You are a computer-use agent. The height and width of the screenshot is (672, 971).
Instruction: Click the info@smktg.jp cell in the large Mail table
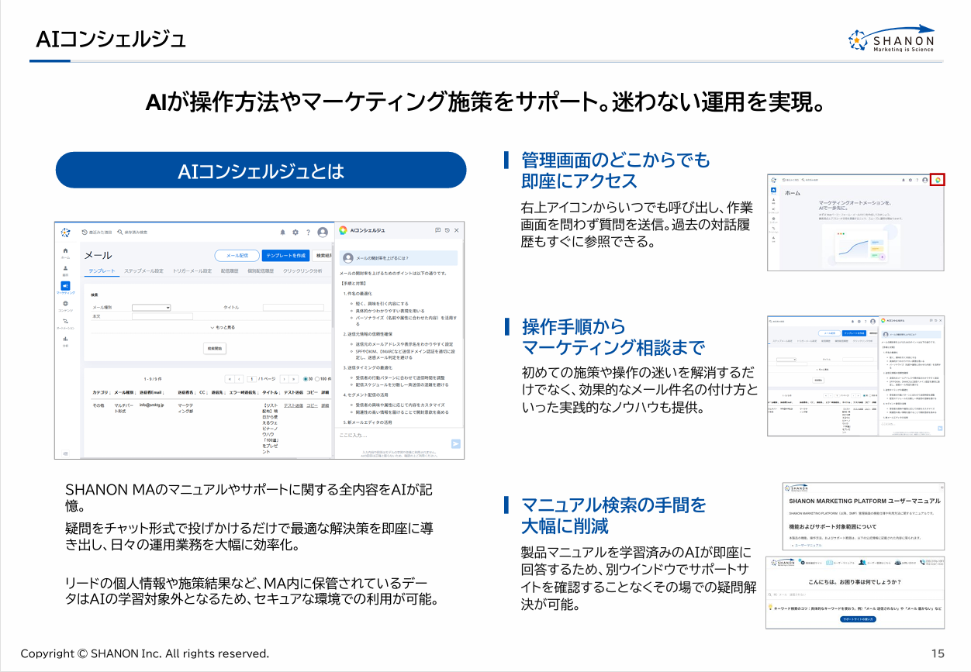tap(152, 405)
